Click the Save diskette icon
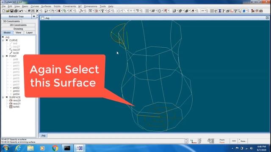The width and height of the screenshot is (271, 152). tap(12, 11)
